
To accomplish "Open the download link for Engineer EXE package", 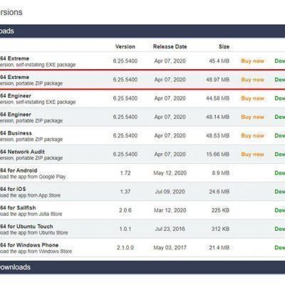I will [x=280, y=98].
